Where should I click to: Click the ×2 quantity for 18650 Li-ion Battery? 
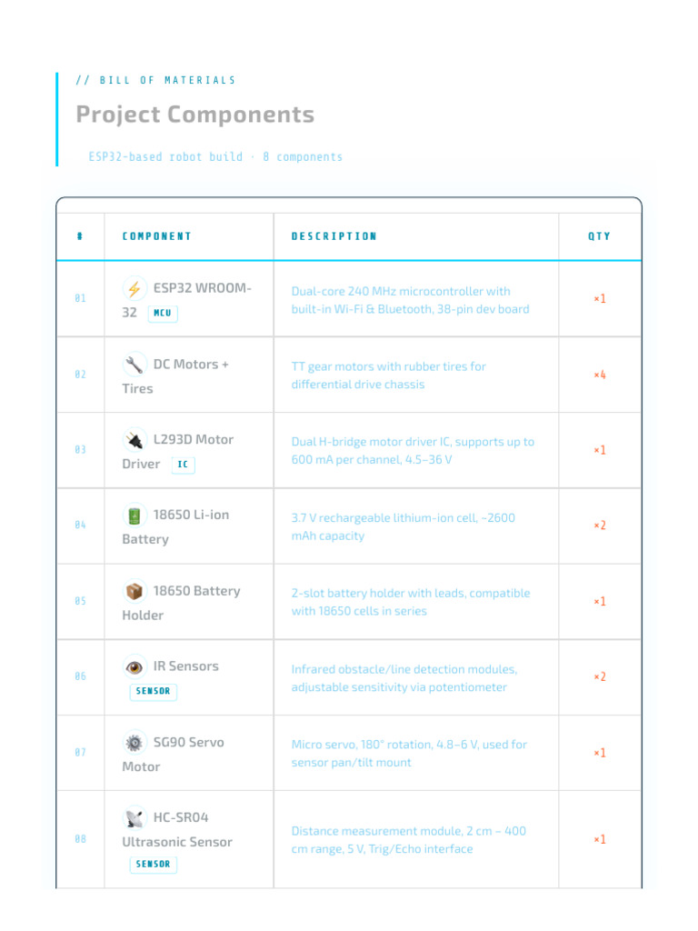[x=600, y=526]
